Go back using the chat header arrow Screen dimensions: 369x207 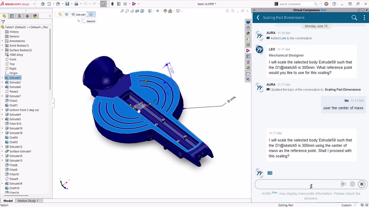click(x=258, y=18)
